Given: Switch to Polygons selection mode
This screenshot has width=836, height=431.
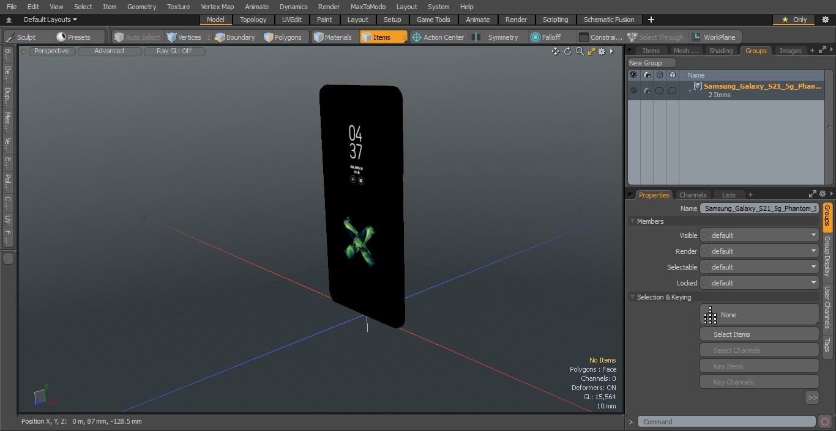Looking at the screenshot, I should tap(283, 37).
